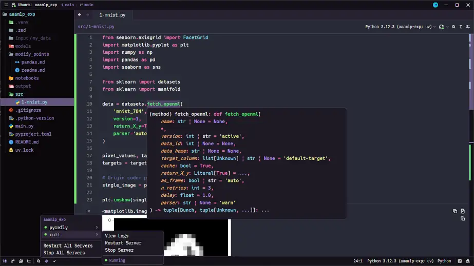
Task: Click the Python language selector in status bar
Action: [x=444, y=261]
